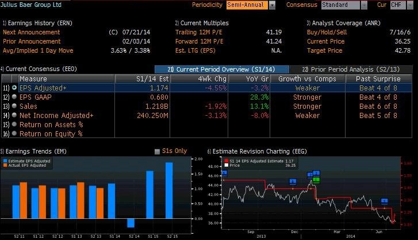Click the Past Surprise column header
Viewport: 418px width, 240px height.
[x=378, y=79]
